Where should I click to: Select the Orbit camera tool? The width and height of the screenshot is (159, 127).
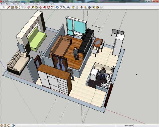click(57, 7)
